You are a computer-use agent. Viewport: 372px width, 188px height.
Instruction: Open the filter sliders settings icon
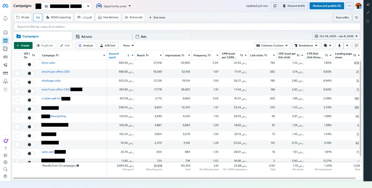356,18
